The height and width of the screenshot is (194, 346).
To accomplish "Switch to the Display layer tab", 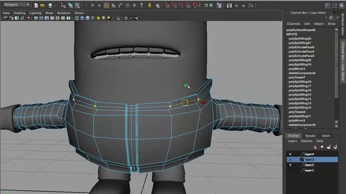I will pyautogui.click(x=294, y=136).
